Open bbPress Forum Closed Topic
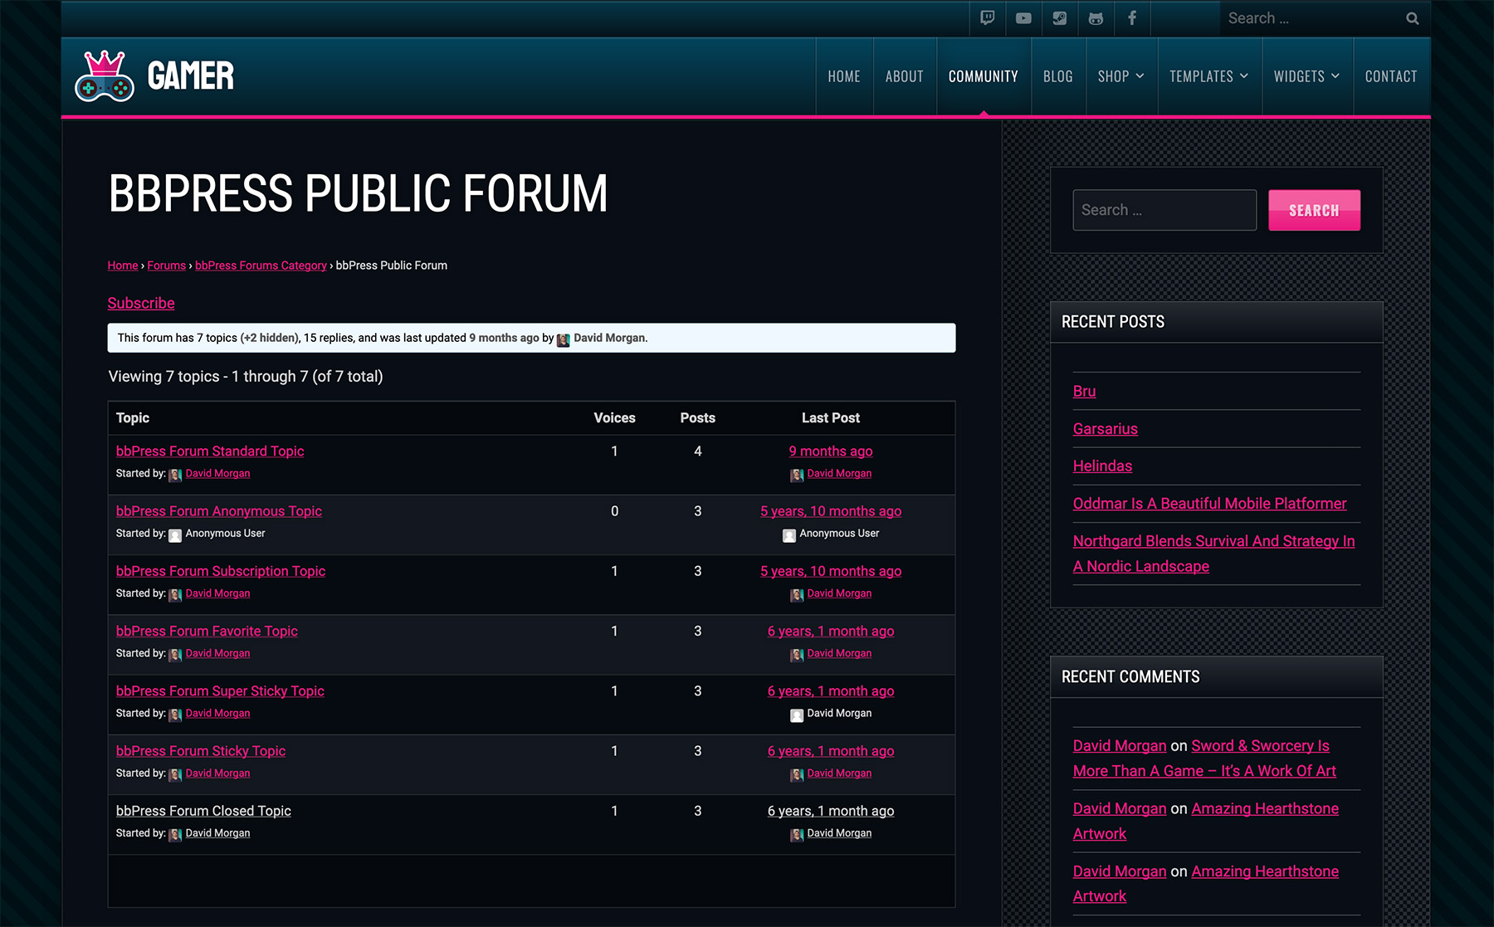1494x927 pixels. (x=203, y=811)
